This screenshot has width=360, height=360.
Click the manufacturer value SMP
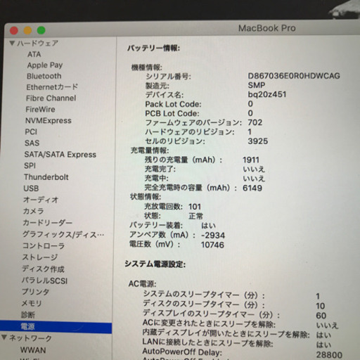click(x=257, y=85)
